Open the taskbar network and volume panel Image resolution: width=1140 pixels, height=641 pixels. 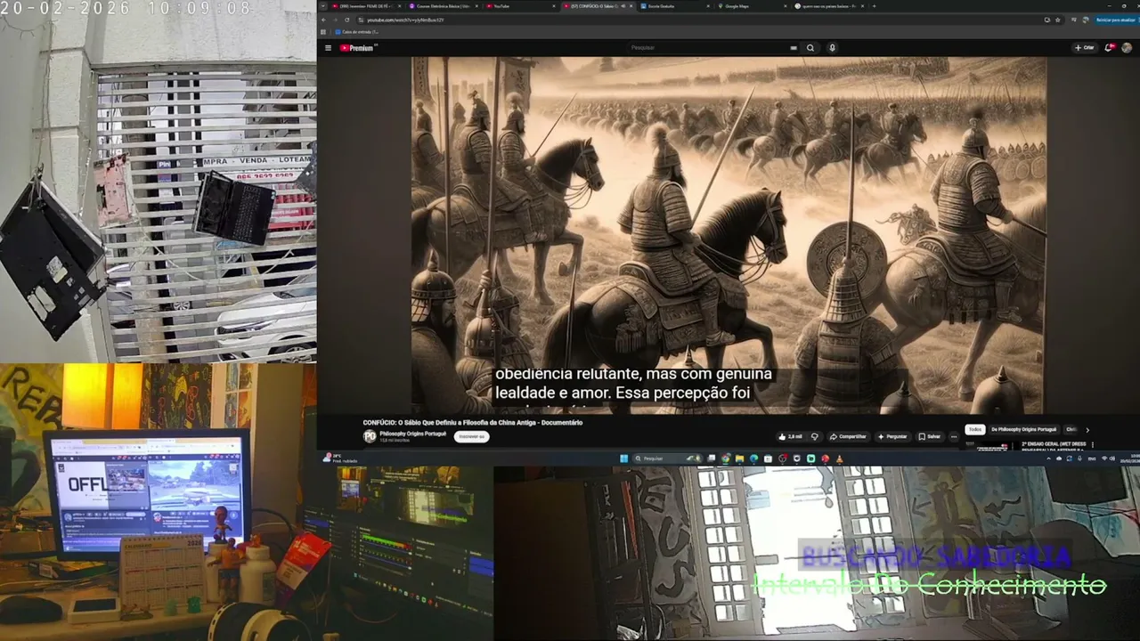[1108, 458]
